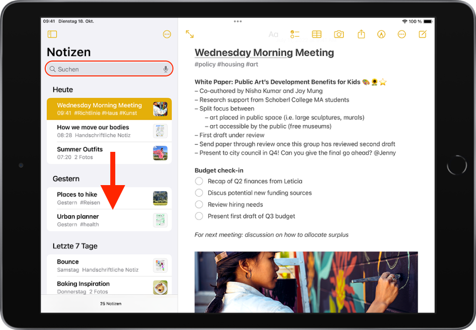Open the camera attachment icon
Screen dimensions: 476x330
click(x=339, y=34)
